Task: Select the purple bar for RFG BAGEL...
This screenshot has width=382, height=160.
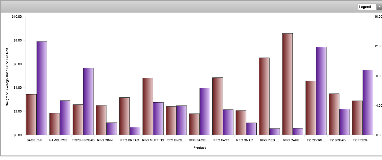Action: 205,111
